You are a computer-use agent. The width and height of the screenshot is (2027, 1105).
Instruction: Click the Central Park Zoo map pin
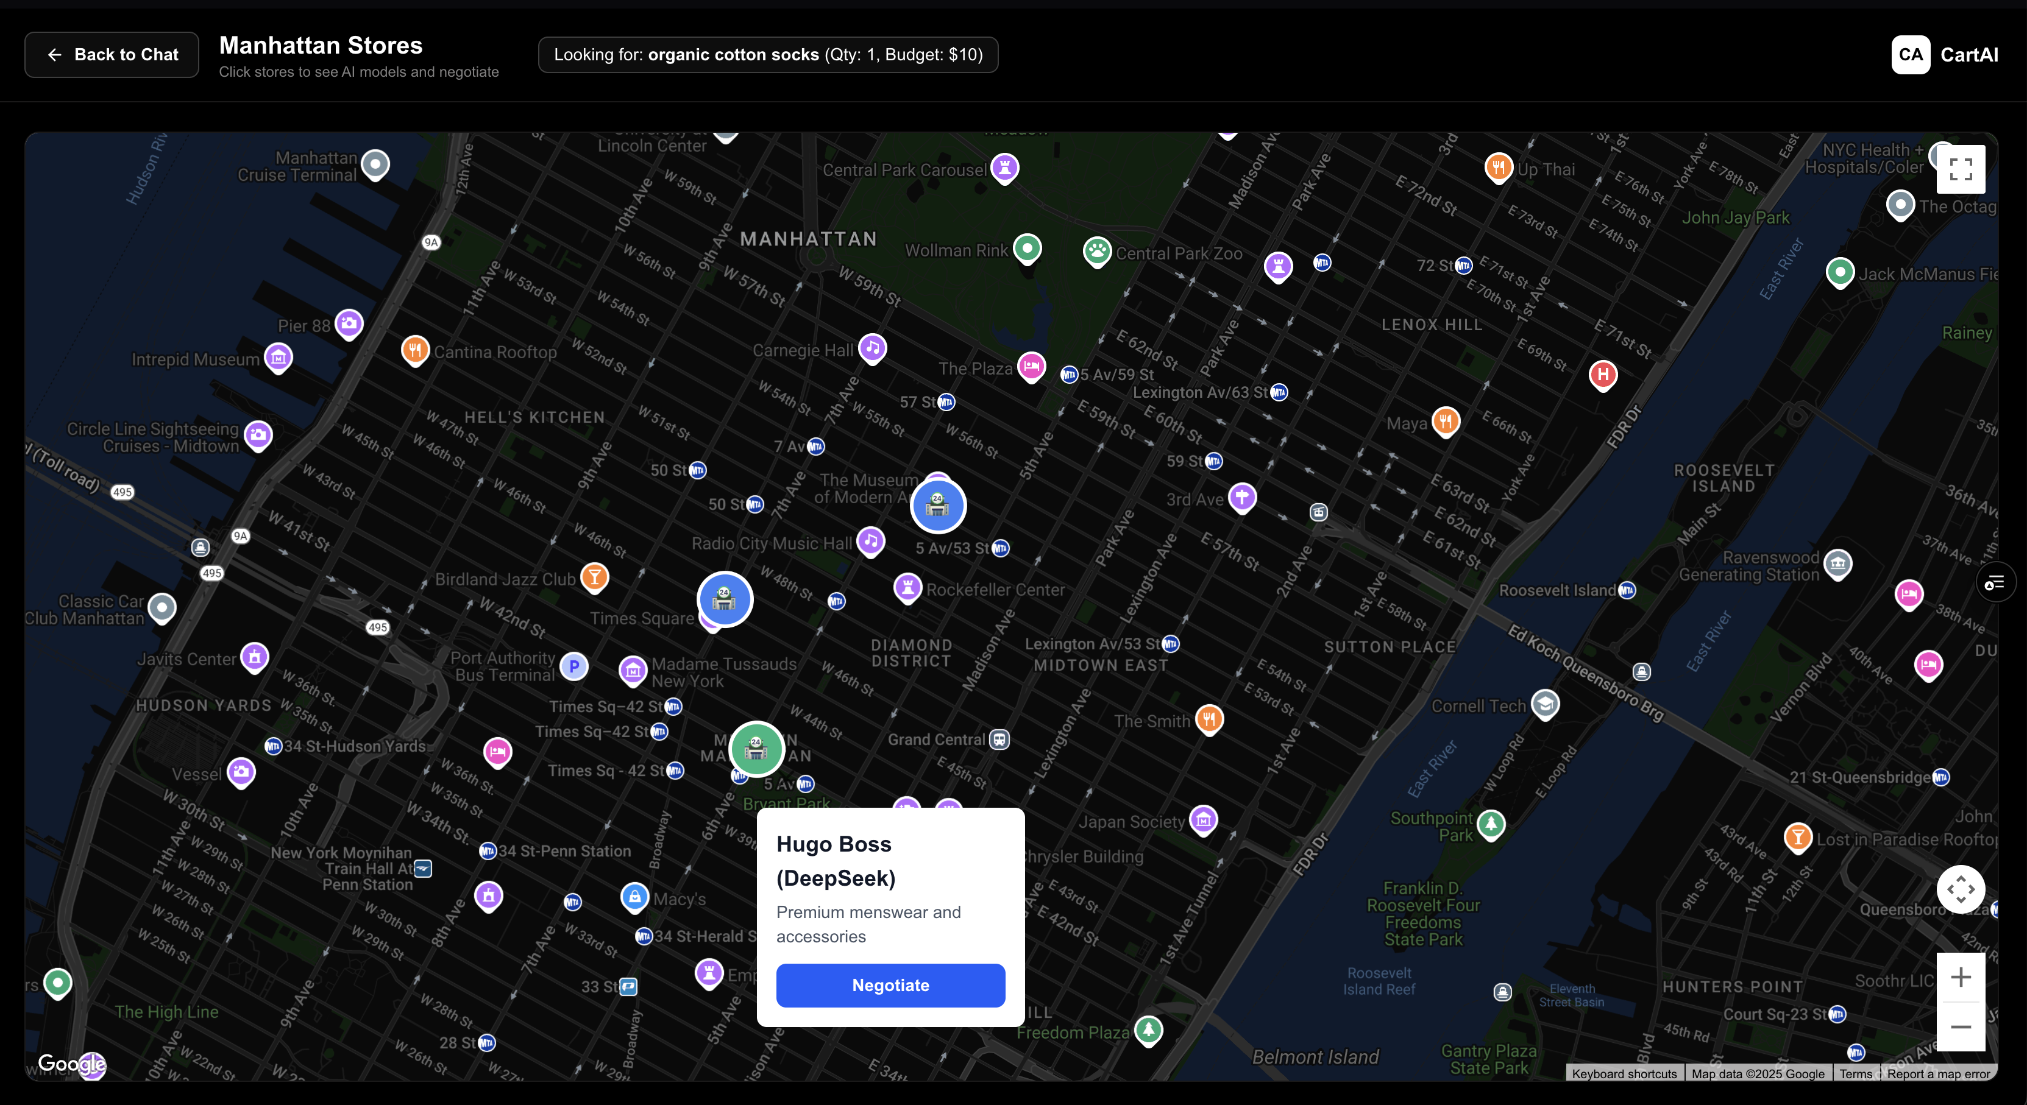click(x=1097, y=252)
